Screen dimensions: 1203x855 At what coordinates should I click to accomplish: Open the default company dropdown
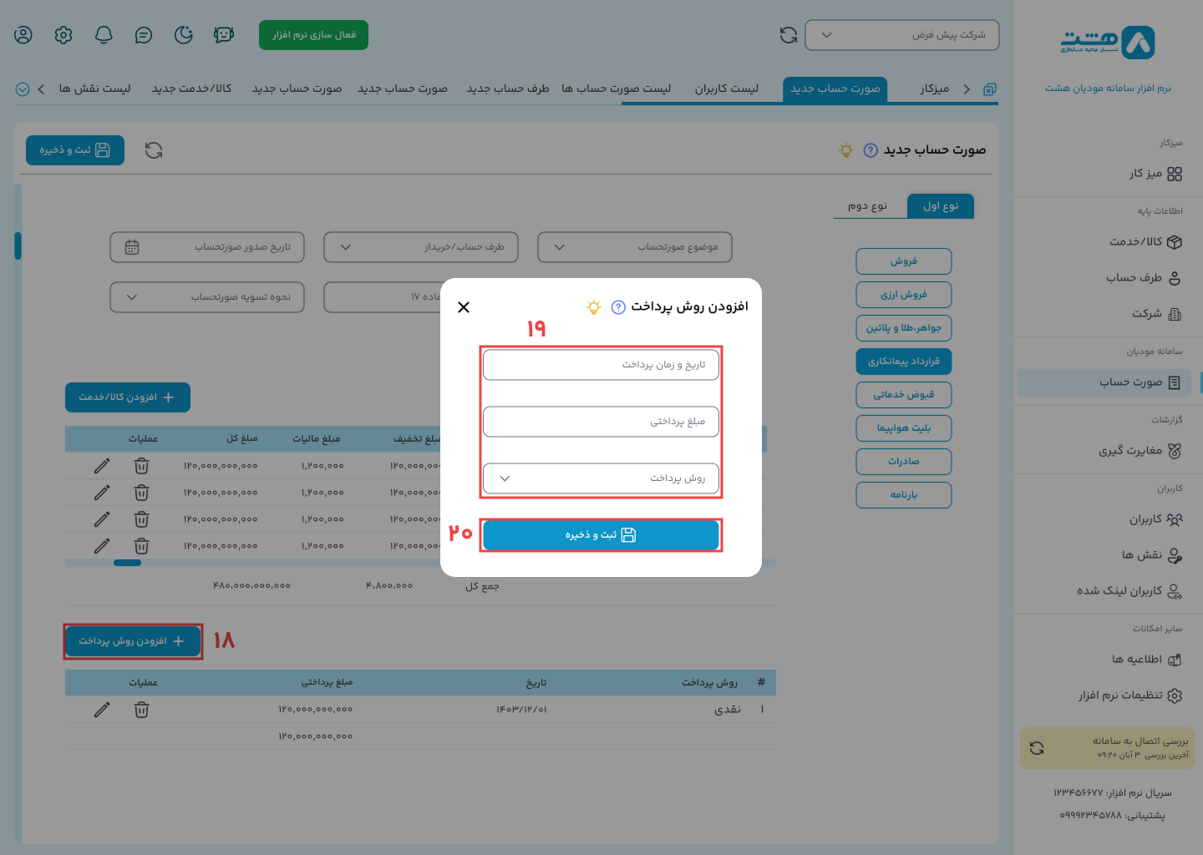pos(902,35)
